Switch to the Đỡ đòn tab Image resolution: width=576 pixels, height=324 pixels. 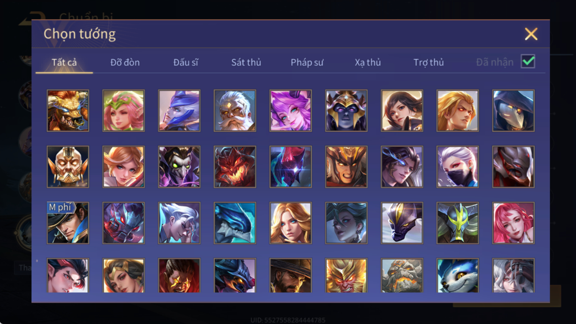pos(125,62)
